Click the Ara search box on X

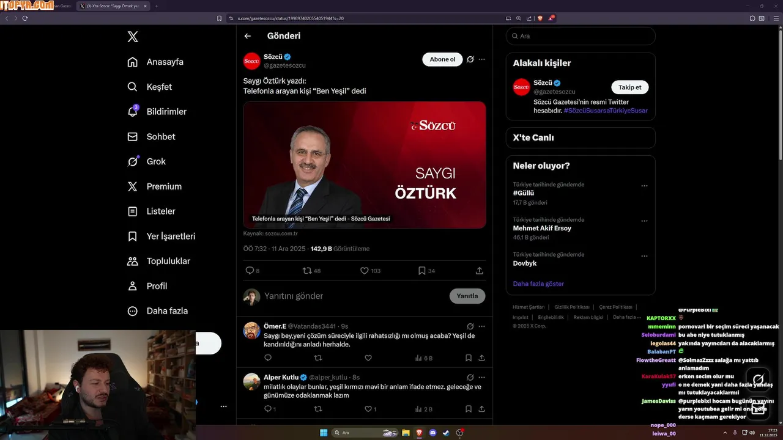tap(581, 36)
